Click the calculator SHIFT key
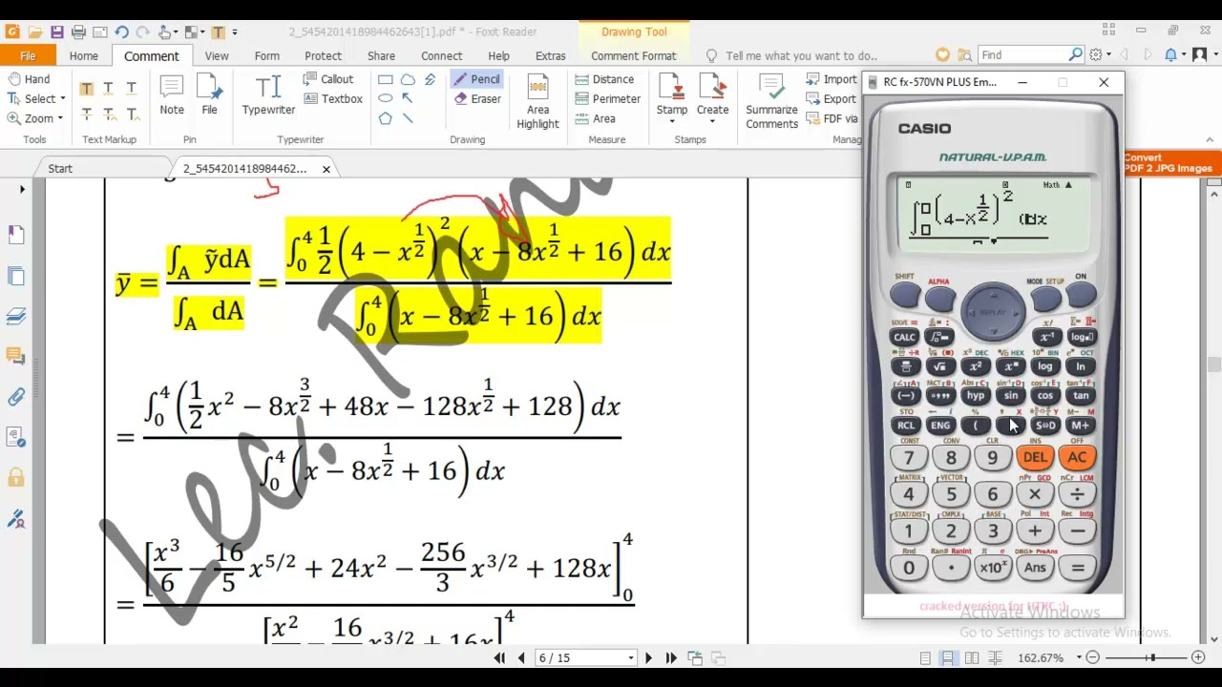This screenshot has width=1222, height=687. point(904,297)
